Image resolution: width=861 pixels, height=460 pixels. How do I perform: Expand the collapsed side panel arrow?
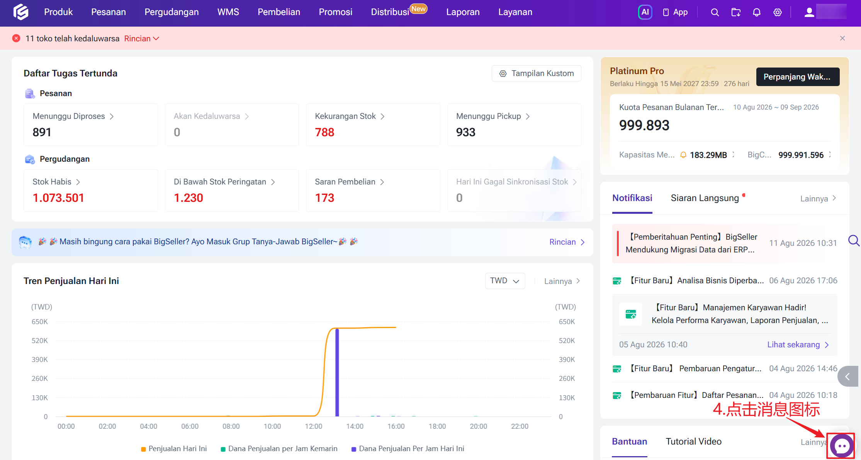tap(847, 377)
